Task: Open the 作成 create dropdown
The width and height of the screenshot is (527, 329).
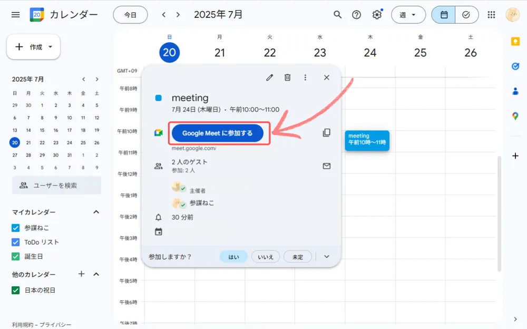Action: point(33,47)
